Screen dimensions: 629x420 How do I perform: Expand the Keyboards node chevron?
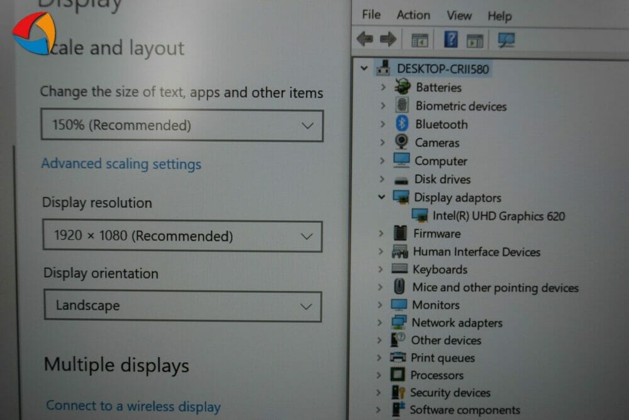381,269
